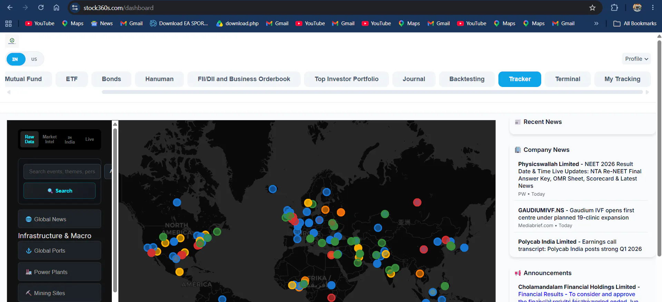This screenshot has width=662, height=302.
Task: Open the Bonds tab
Action: pyautogui.click(x=111, y=79)
